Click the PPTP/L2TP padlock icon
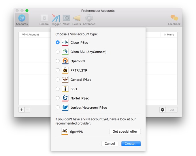This screenshot has height=156, width=196. [x=65, y=70]
